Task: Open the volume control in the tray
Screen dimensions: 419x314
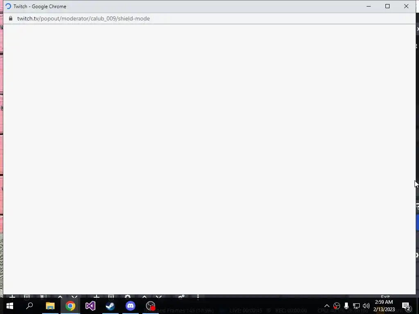Action: [366, 306]
